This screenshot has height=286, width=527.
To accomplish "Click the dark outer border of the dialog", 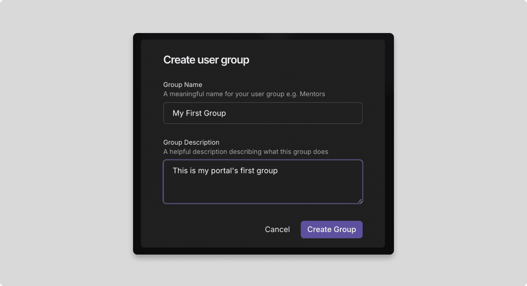I will coord(137,143).
